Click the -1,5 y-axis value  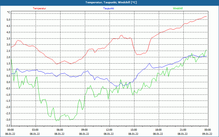[8, 101]
